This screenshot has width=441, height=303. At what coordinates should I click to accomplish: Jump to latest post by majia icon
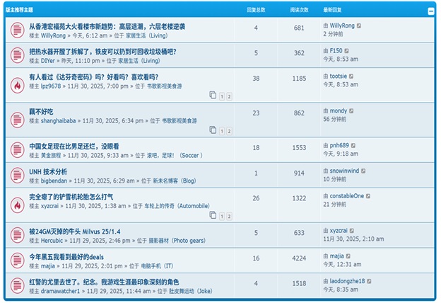coord(348,256)
